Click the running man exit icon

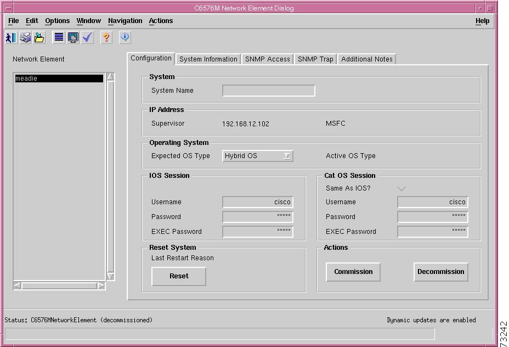point(12,38)
